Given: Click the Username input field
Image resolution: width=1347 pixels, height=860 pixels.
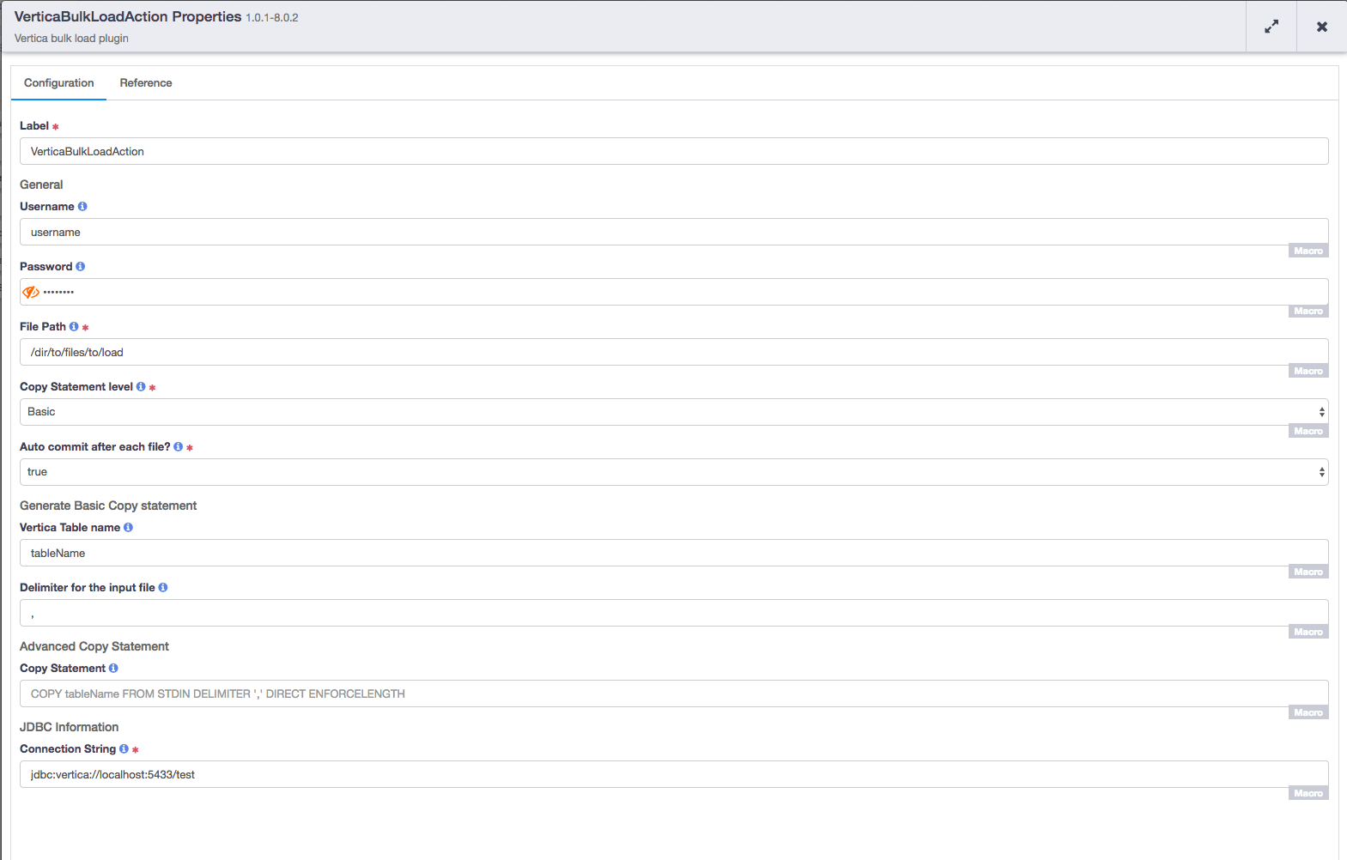Looking at the screenshot, I should [674, 232].
